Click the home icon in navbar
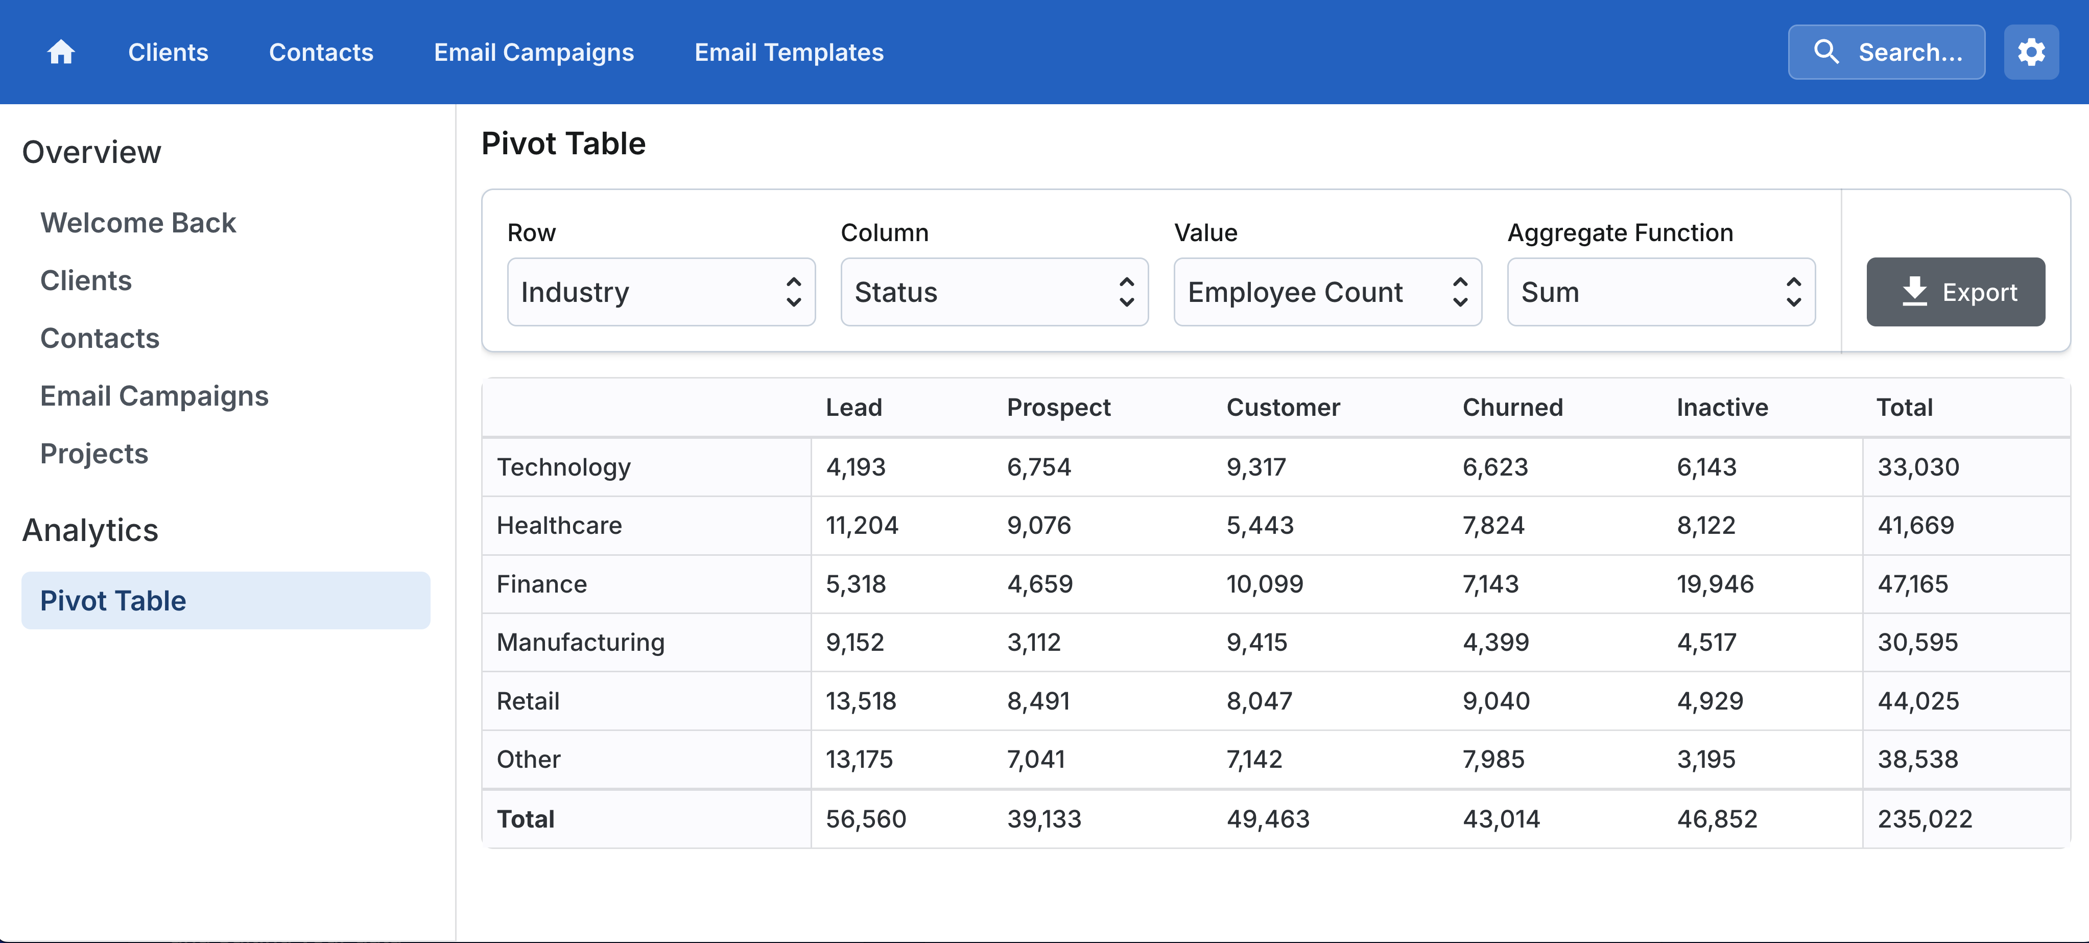 61,52
